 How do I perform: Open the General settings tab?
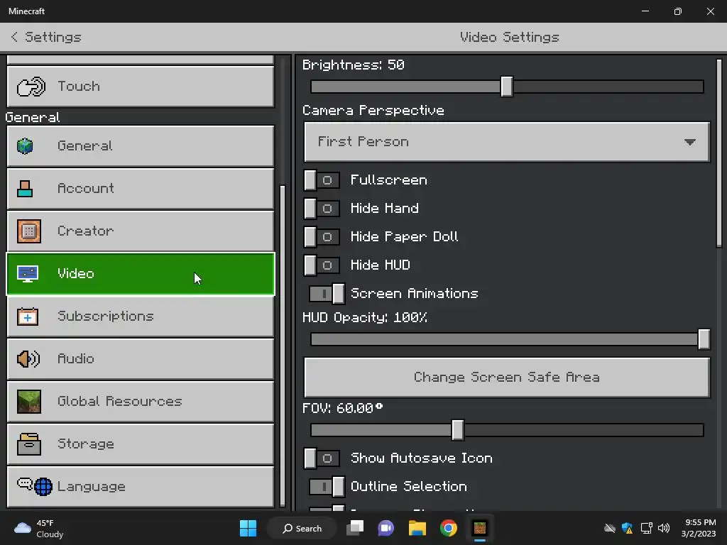point(141,146)
